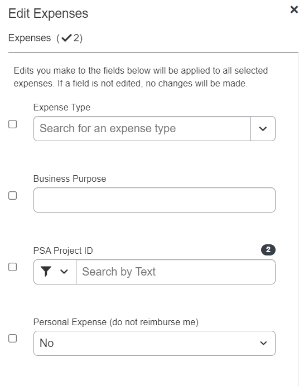This screenshot has height=386, width=299.
Task: Click the checkmark icon beside Expenses count
Action: click(x=66, y=38)
